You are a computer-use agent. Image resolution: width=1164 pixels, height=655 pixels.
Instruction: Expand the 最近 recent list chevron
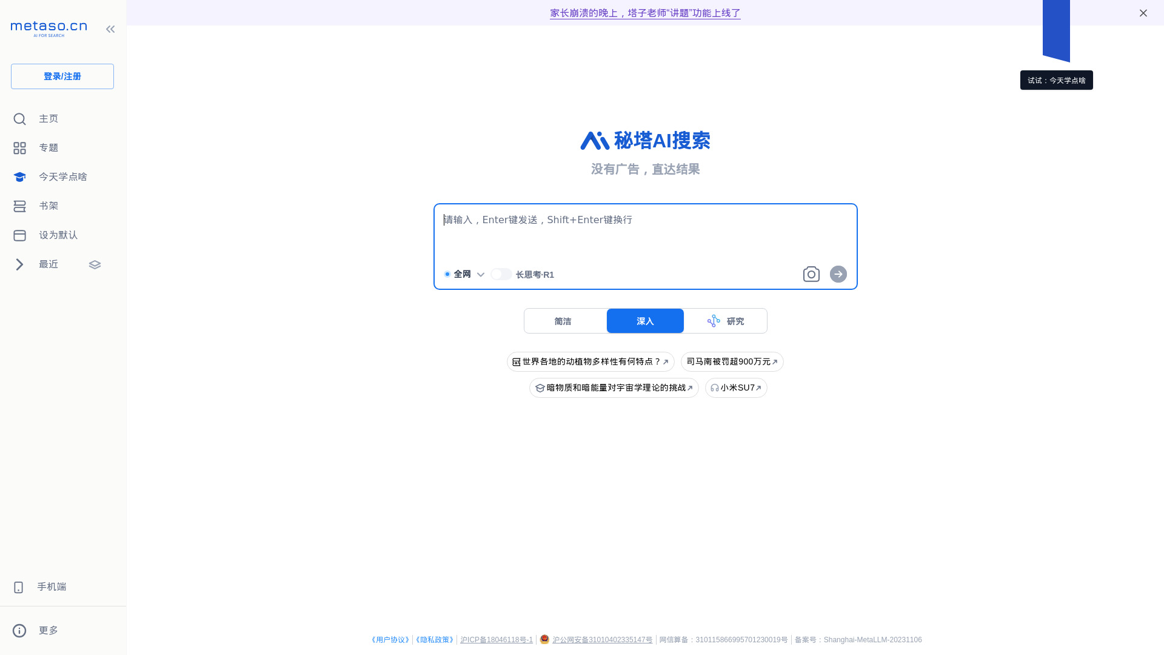point(19,264)
